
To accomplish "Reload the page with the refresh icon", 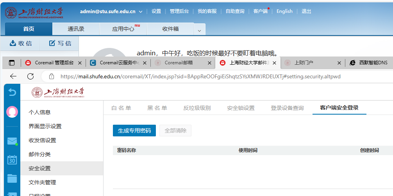I will (x=30, y=76).
